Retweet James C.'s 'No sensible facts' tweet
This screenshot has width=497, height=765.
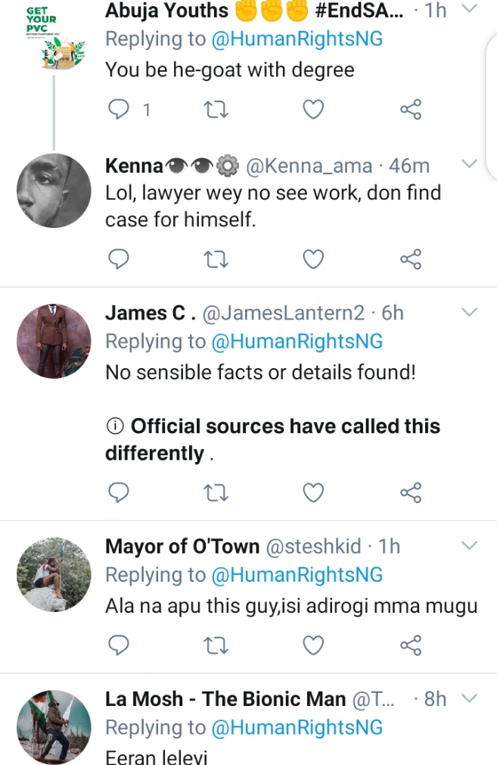click(216, 494)
